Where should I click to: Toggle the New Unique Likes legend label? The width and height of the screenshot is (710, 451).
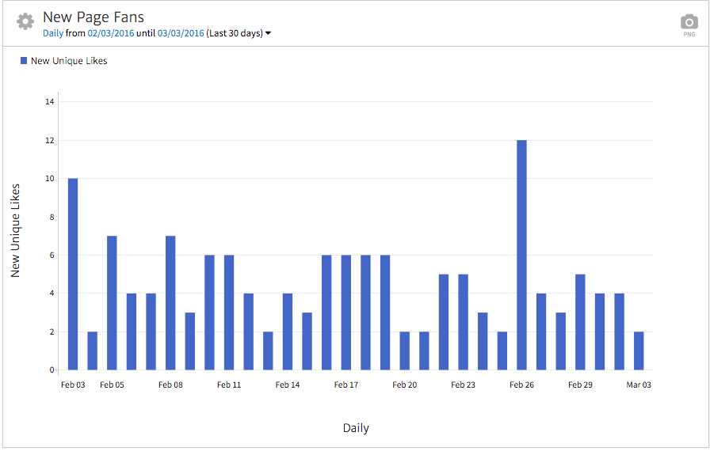click(x=69, y=61)
